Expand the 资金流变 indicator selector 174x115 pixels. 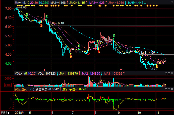point(22,89)
